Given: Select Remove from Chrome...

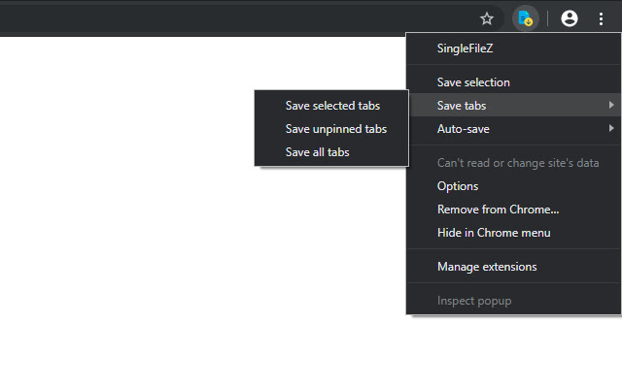Looking at the screenshot, I should [498, 210].
